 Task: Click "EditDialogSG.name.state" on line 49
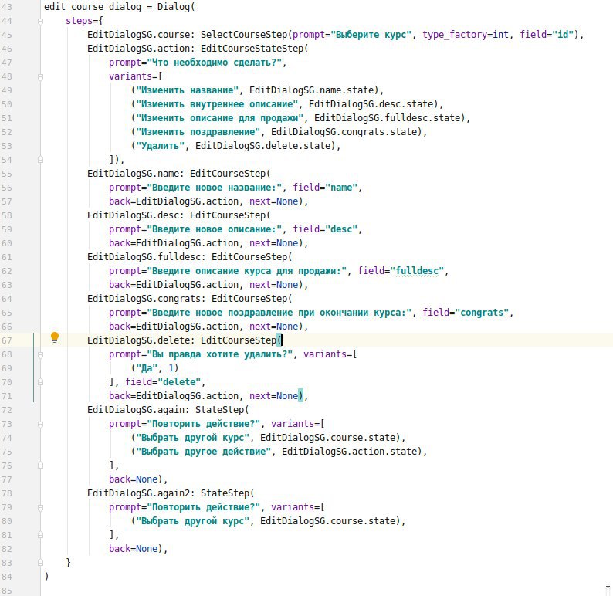point(312,90)
